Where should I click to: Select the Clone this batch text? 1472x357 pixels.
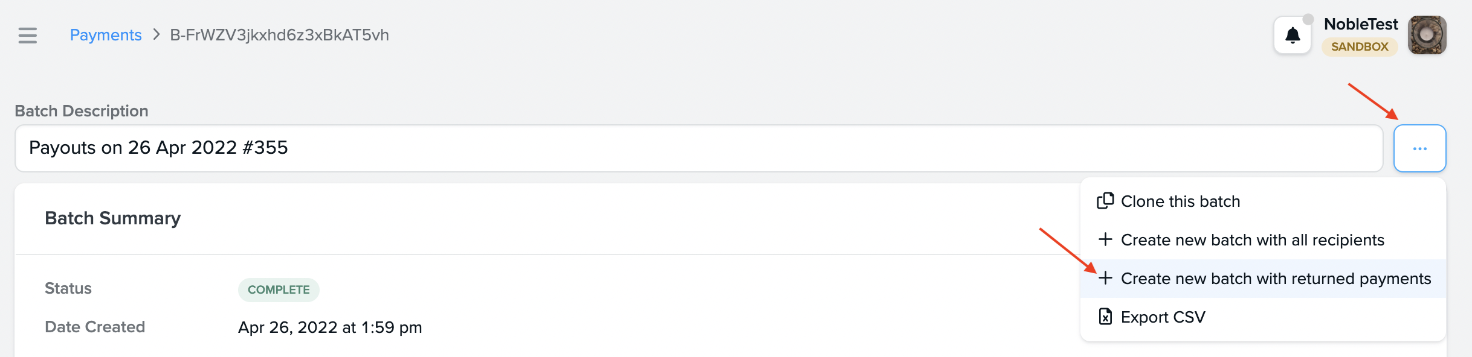pyautogui.click(x=1180, y=201)
